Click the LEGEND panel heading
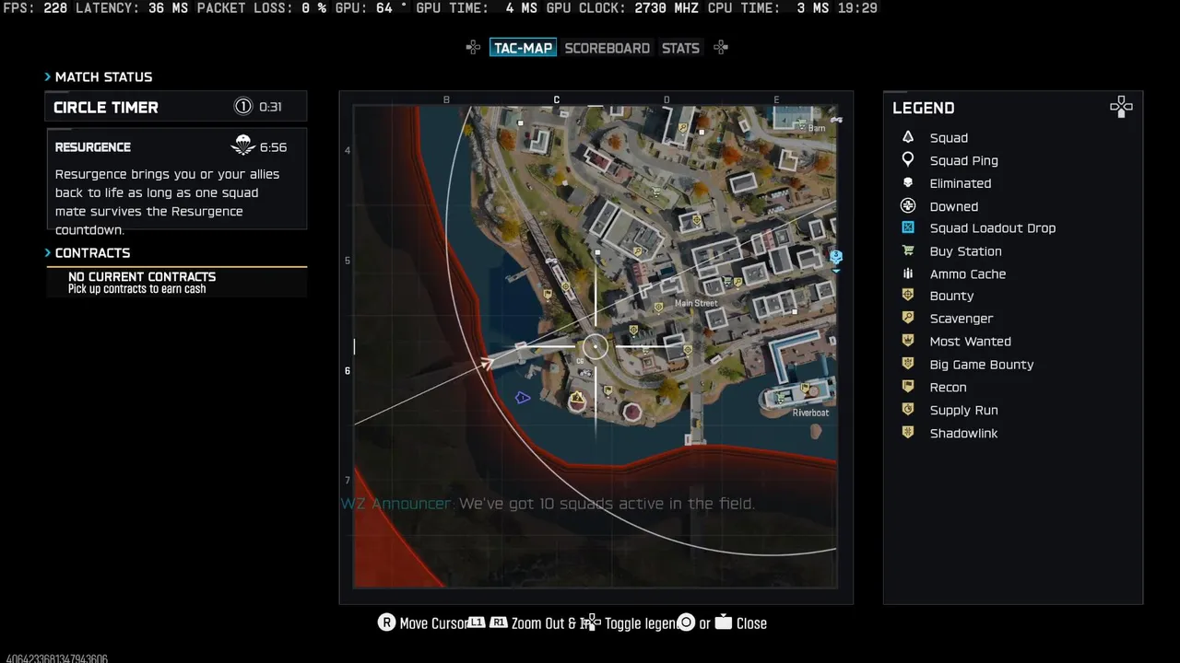 (x=923, y=108)
